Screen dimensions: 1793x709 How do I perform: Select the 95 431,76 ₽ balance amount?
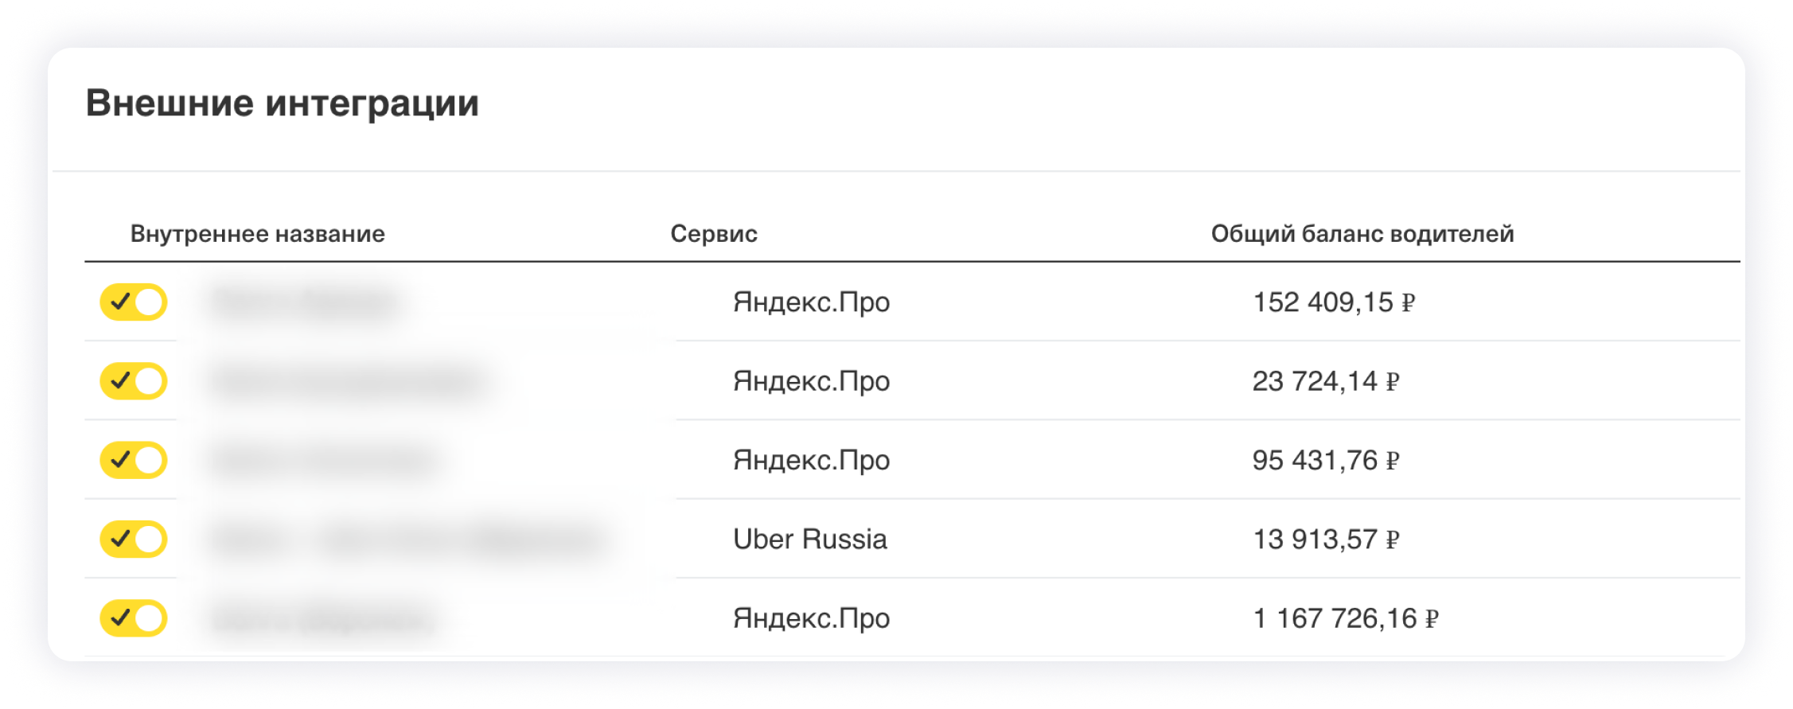coord(1325,460)
